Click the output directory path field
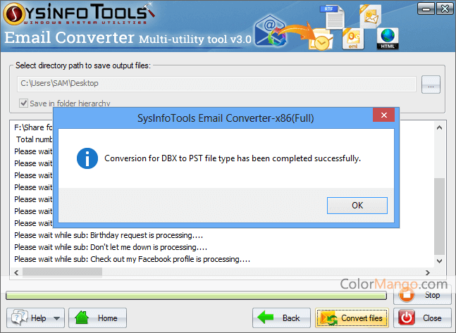Screen dimensions: 456x333 216,84
